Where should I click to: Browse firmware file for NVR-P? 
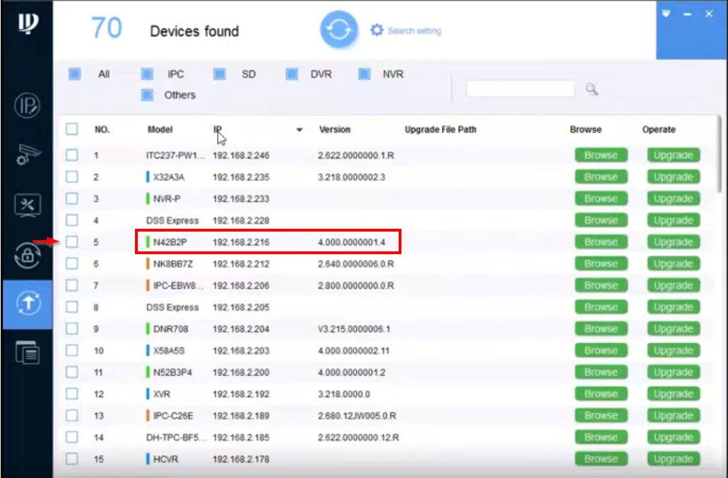[601, 198]
